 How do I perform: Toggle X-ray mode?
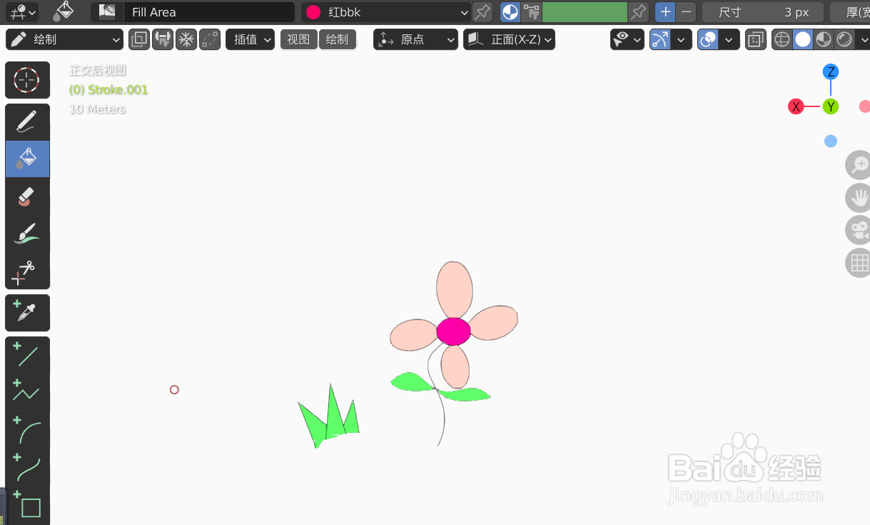756,39
